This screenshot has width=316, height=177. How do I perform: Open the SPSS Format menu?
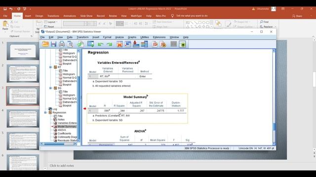107,37
